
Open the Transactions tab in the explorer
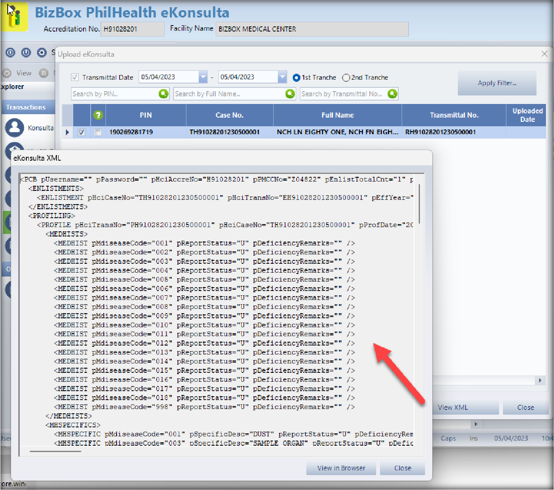click(26, 107)
